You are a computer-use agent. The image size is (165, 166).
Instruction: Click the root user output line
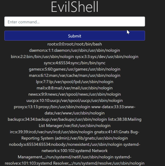click(74, 44)
